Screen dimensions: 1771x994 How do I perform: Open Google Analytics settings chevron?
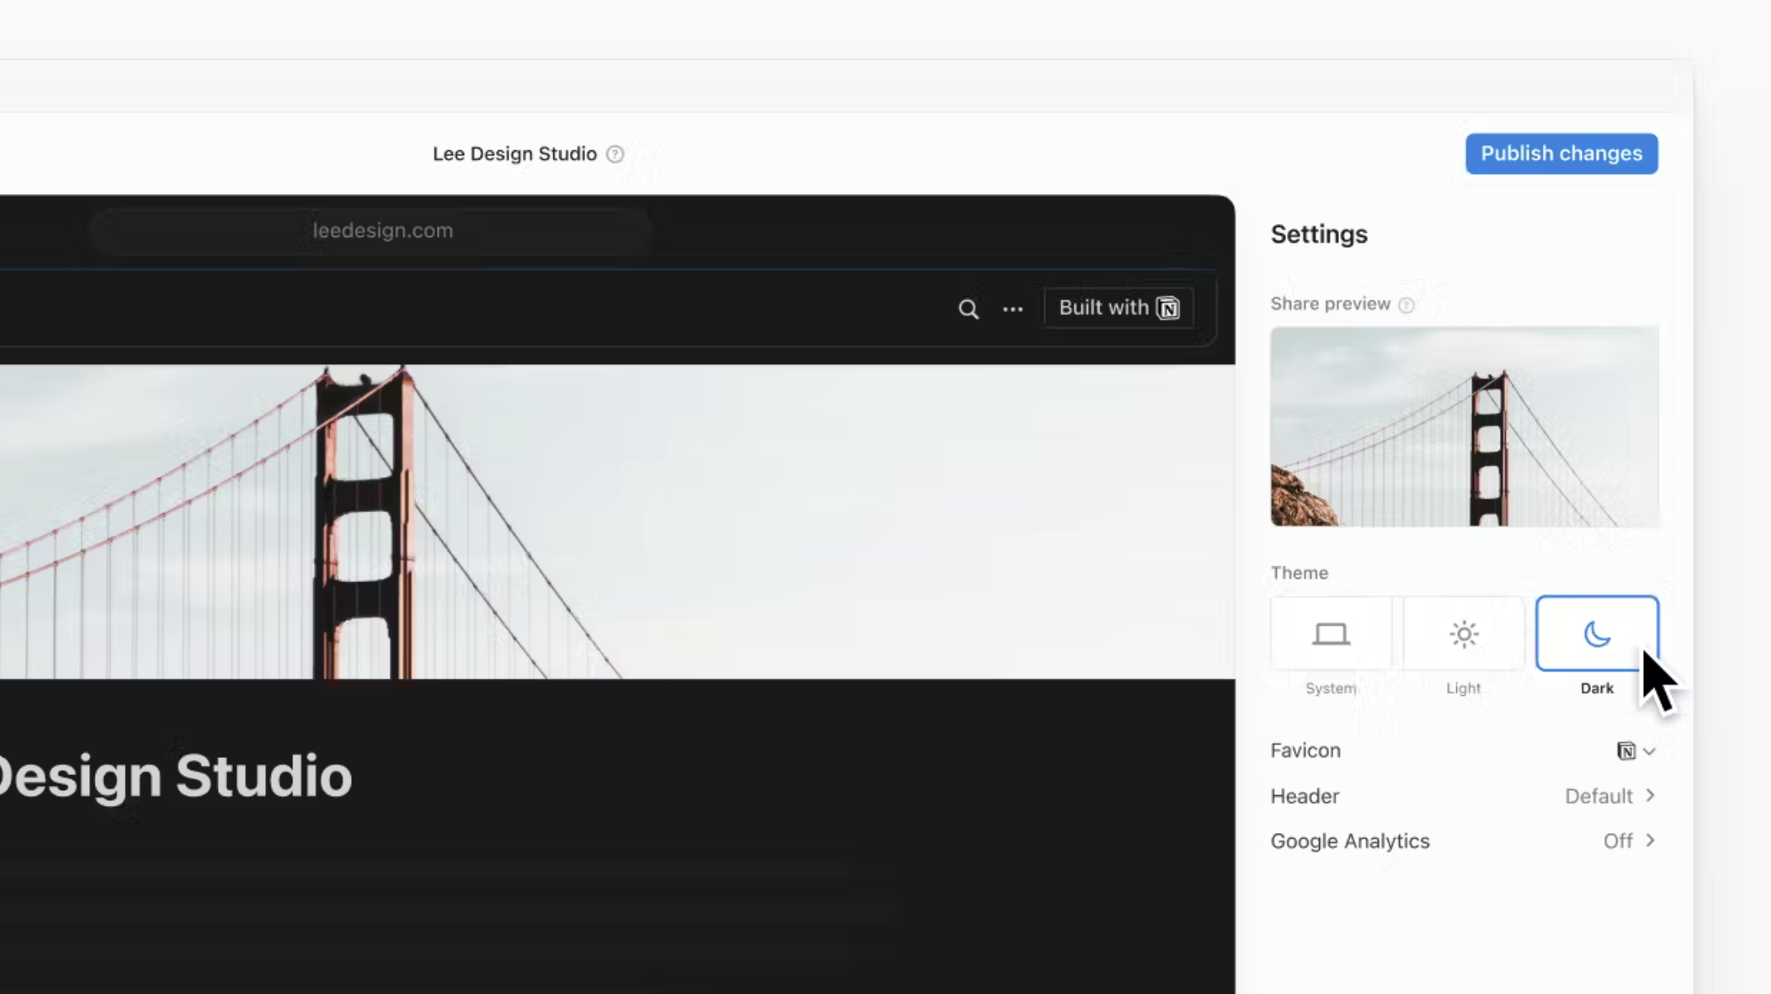pyautogui.click(x=1650, y=840)
